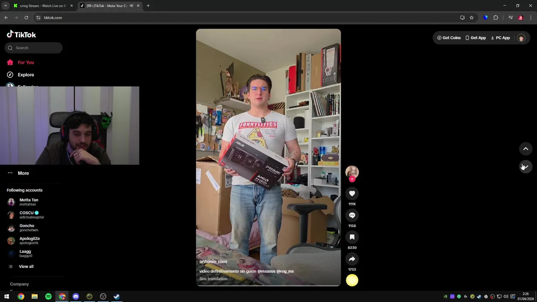
Task: Share the video using the arrow icon
Action: [x=352, y=259]
